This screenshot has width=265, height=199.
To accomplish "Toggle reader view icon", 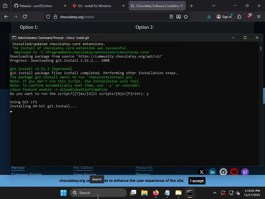I will 171,17.
